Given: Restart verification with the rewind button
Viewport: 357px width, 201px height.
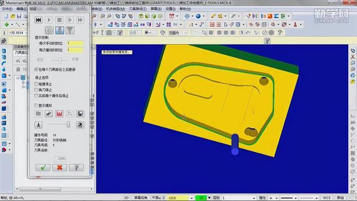Looking at the screenshot, I should click(38, 20).
